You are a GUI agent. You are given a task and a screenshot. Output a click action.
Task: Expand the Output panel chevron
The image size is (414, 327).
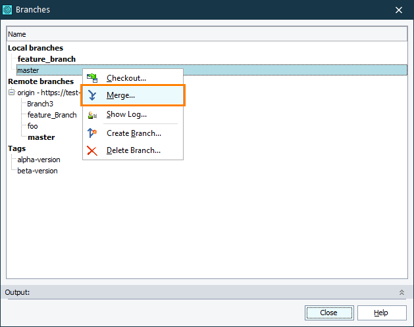tap(401, 292)
